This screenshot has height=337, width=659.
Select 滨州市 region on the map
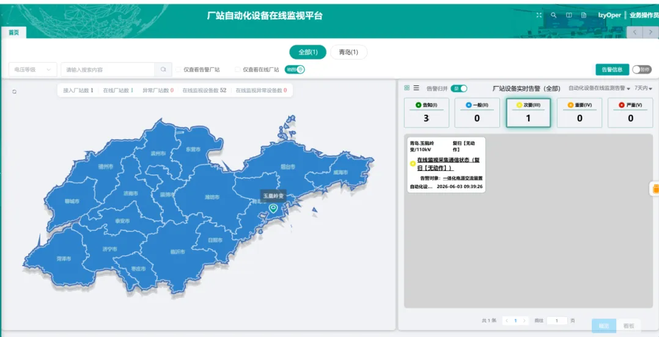click(158, 154)
